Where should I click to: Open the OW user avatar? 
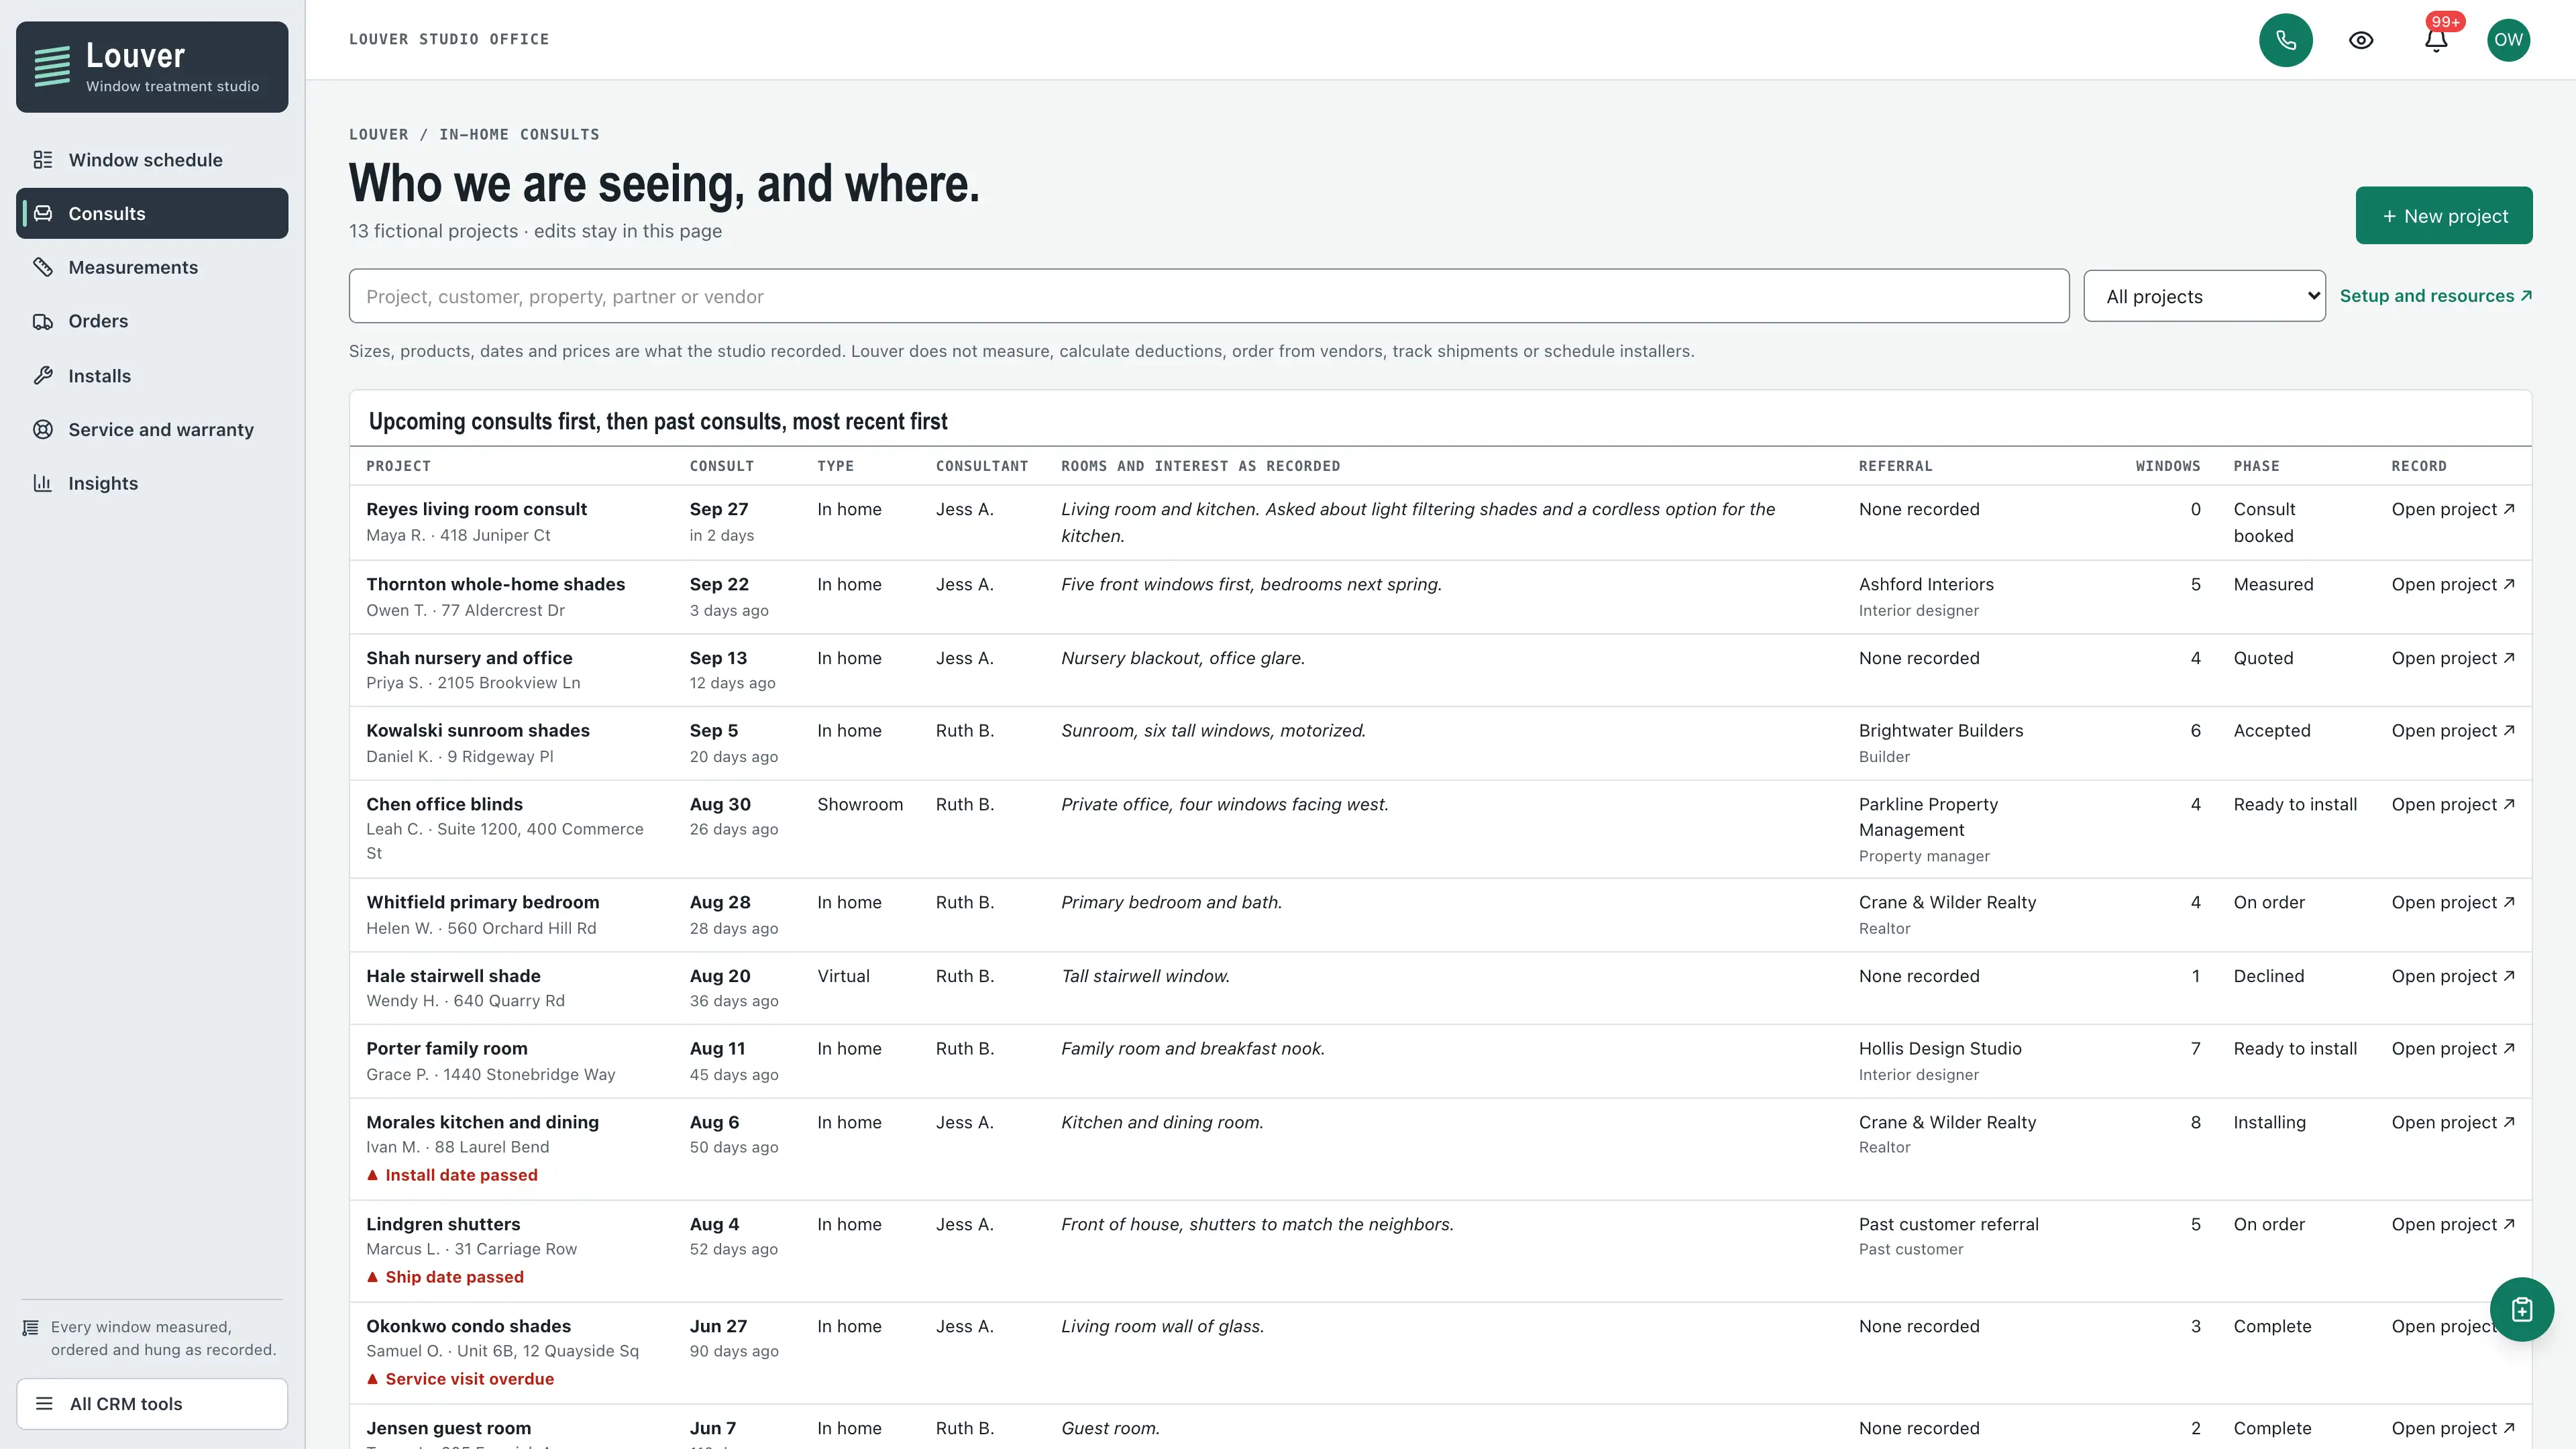(2508, 40)
